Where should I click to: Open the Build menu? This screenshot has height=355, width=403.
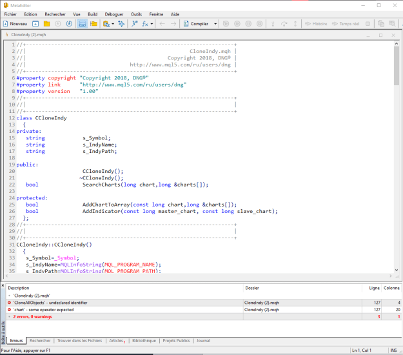[x=92, y=14]
